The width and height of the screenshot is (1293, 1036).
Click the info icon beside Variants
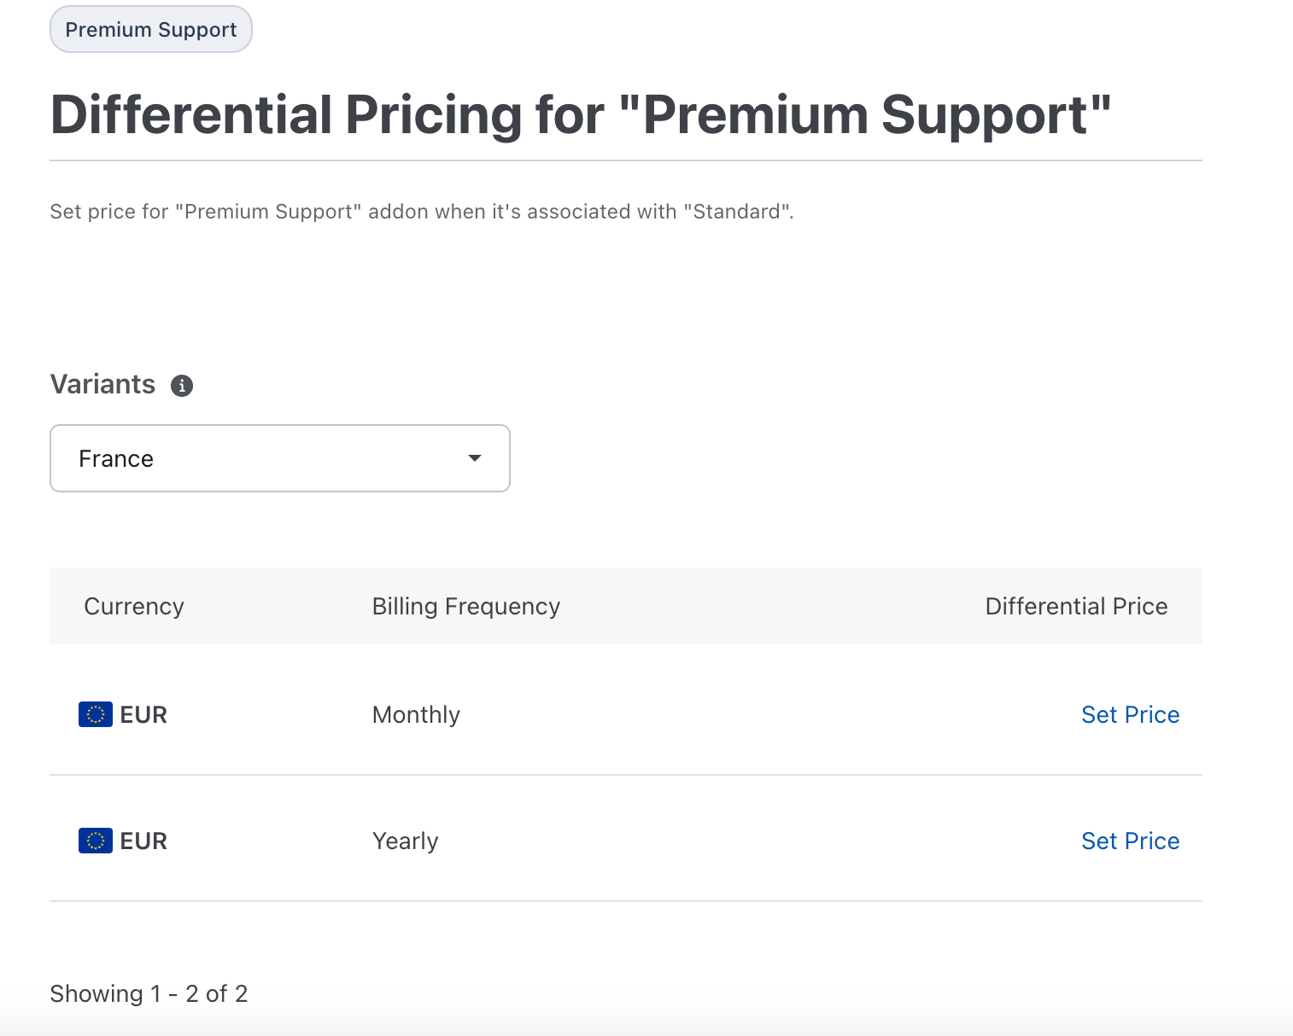[x=182, y=386]
